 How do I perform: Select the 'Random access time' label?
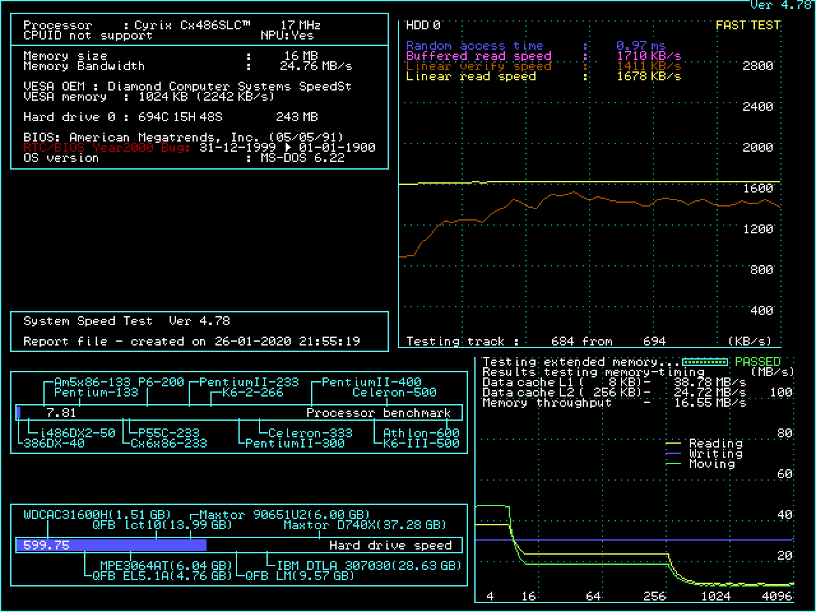coord(475,46)
